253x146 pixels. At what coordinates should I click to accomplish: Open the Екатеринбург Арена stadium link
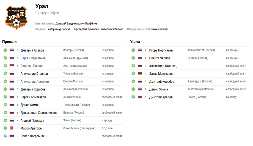(58, 29)
